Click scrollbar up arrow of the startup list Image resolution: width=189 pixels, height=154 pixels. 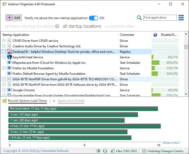tap(186, 34)
